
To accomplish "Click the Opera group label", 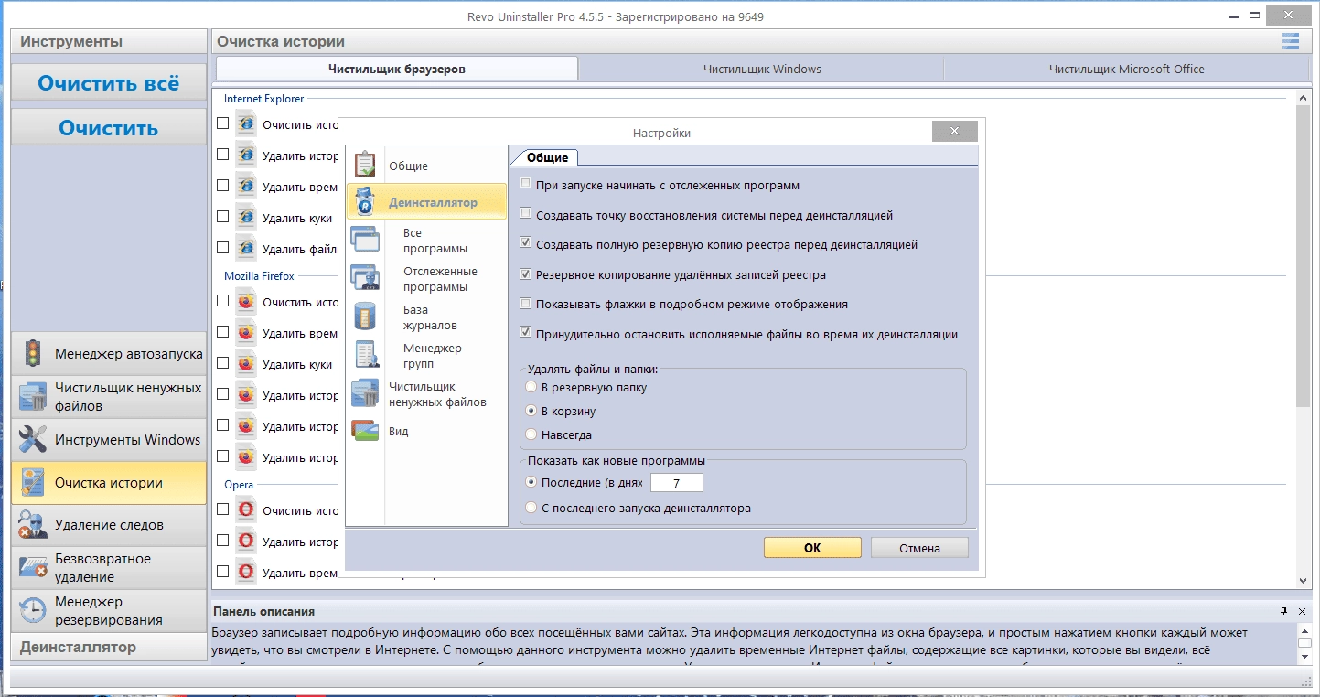I will click(x=240, y=484).
